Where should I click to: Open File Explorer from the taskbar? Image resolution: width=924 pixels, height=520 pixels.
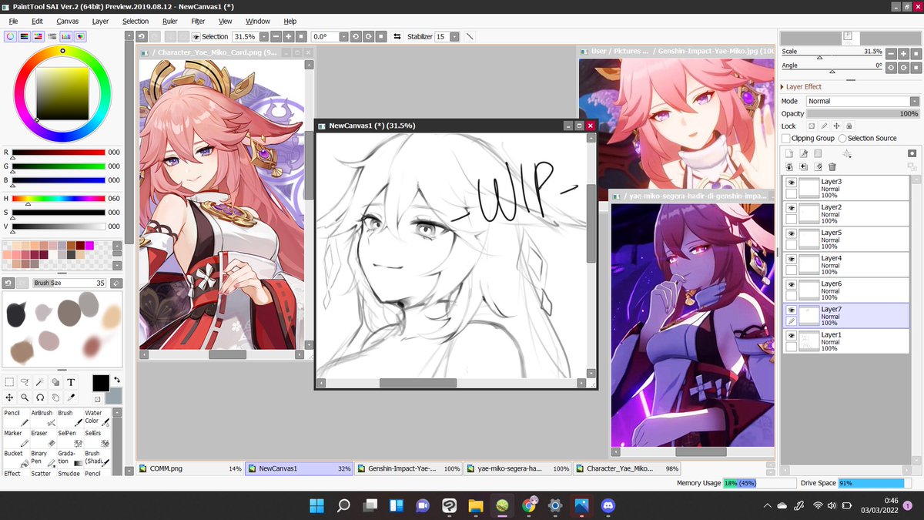click(476, 506)
